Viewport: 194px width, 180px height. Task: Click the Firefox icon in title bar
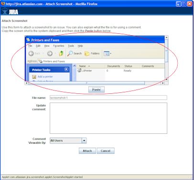click(3, 3)
